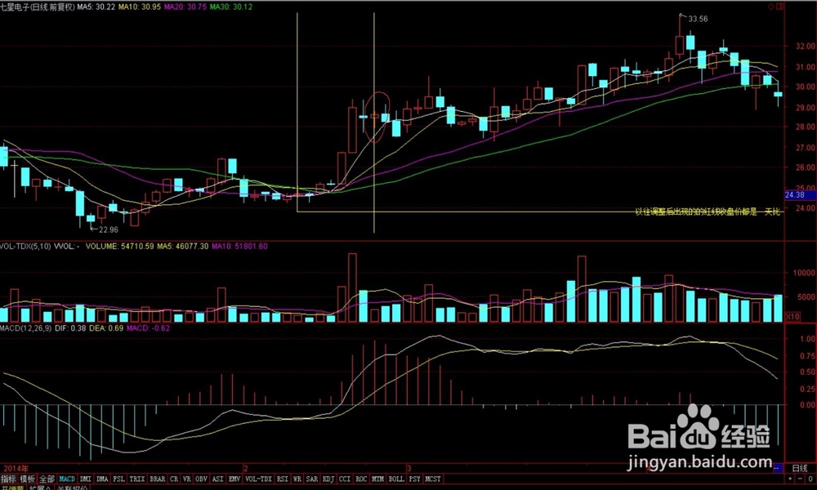This screenshot has height=490, width=817.
Task: Click the plus zoom button
Action: coord(791,479)
